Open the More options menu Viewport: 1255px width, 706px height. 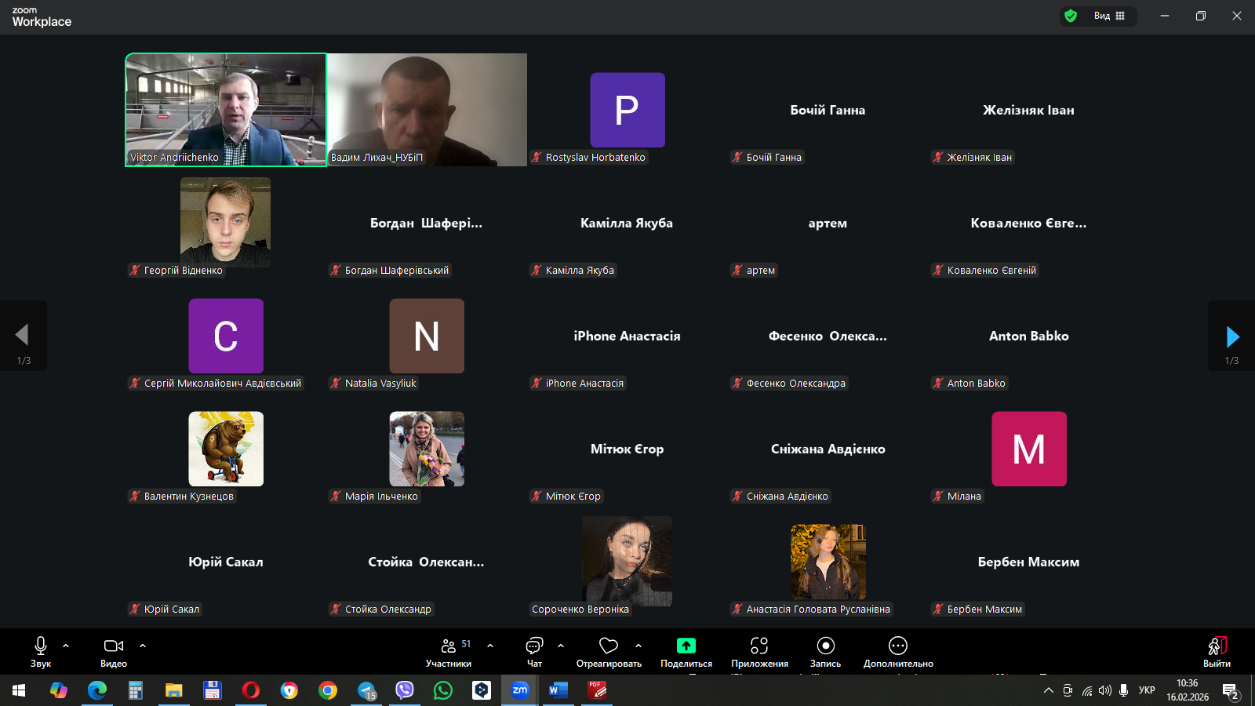click(x=898, y=652)
